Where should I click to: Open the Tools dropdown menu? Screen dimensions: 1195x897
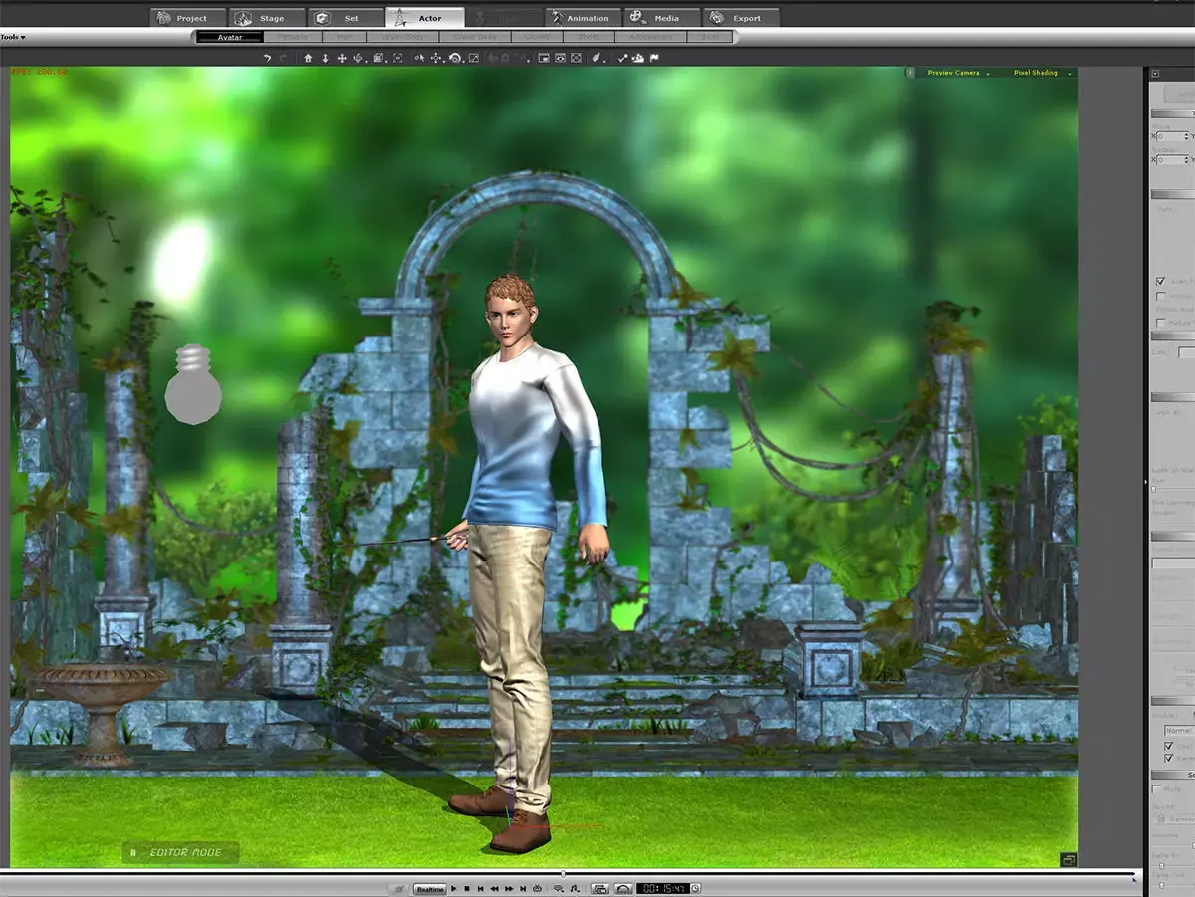pos(13,37)
